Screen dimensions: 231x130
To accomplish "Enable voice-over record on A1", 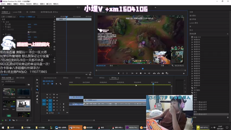I will click(64, 104).
